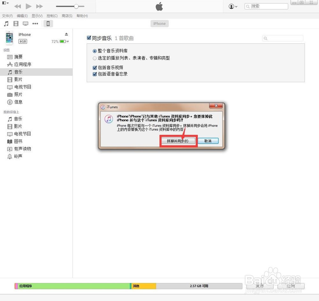Click the 2.57 GB 可用 free space bar
319x301 pixels.
point(199,286)
